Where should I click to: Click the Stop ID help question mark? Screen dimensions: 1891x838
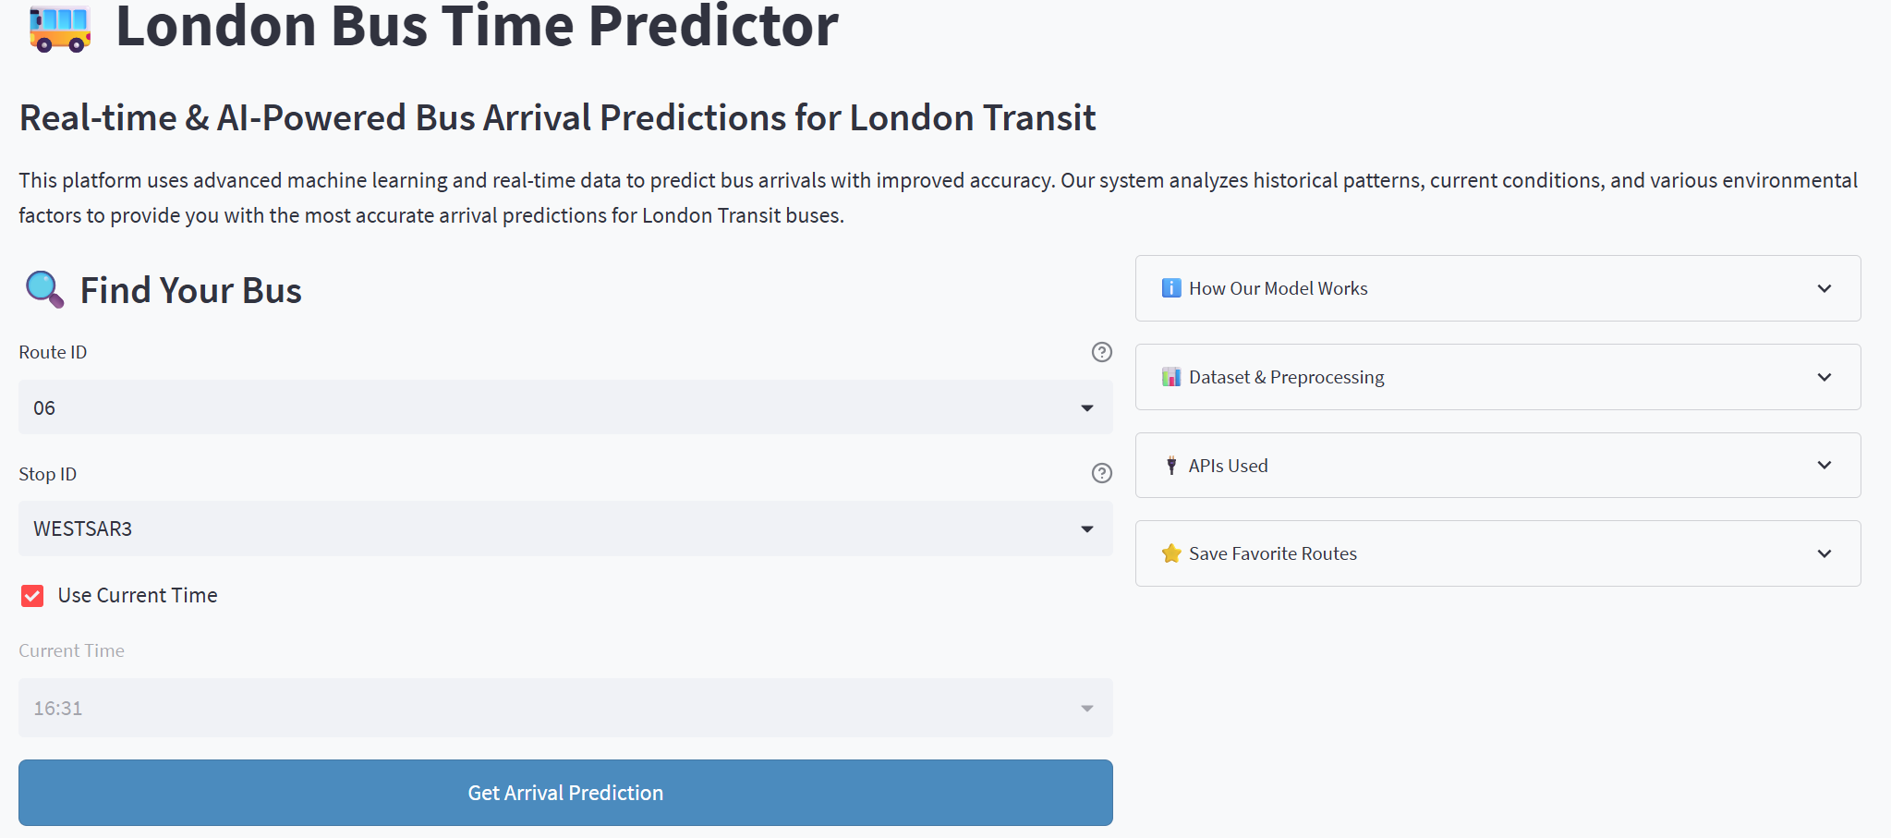coord(1101,473)
